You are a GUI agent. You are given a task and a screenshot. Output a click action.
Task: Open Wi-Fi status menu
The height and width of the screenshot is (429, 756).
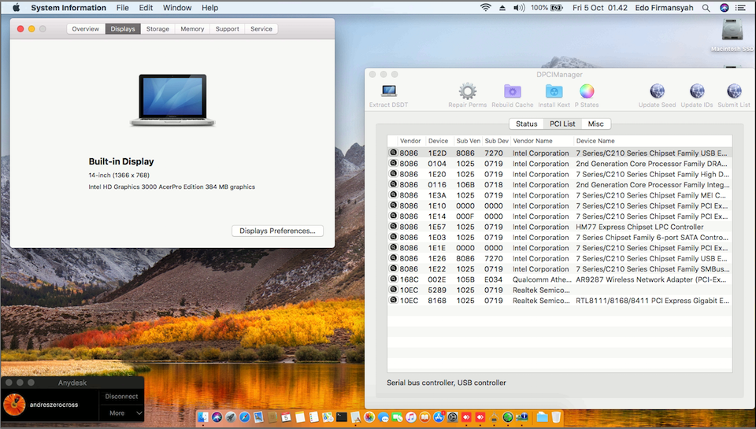[486, 8]
